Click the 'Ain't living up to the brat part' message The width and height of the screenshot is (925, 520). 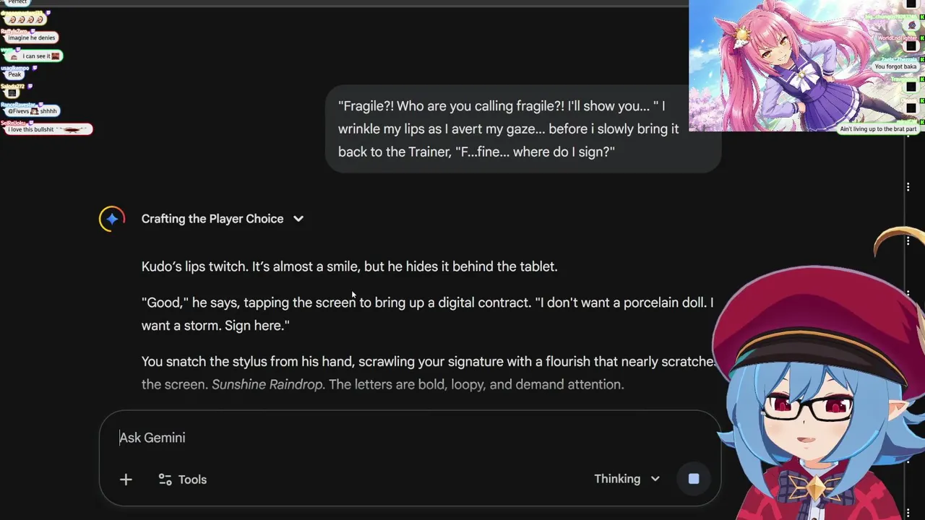(x=878, y=129)
